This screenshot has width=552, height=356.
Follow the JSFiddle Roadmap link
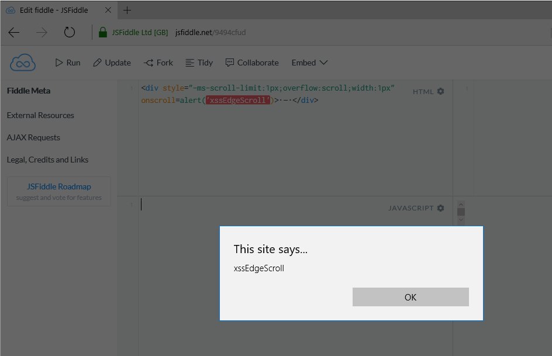(x=58, y=187)
